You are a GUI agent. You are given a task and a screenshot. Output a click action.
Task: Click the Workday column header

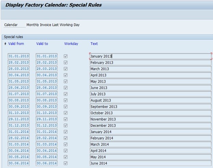pos(71,44)
